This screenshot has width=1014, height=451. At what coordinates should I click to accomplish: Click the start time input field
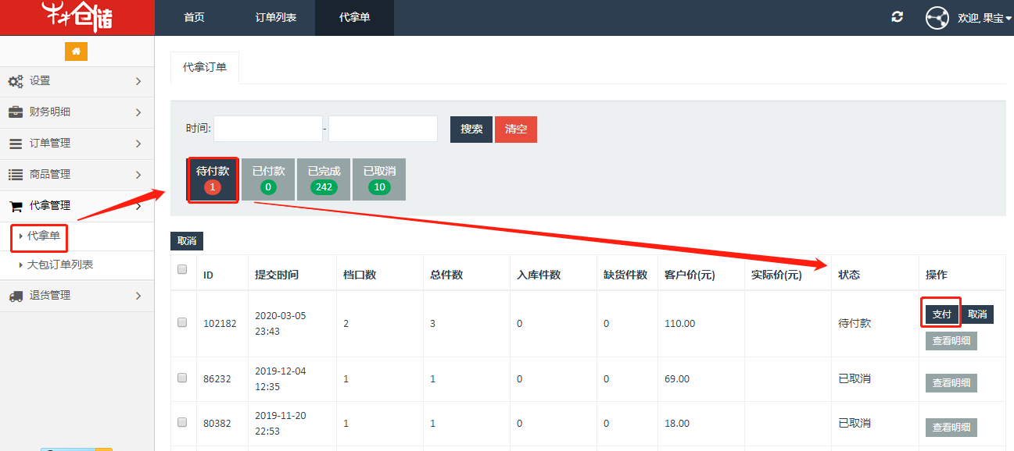coord(268,129)
